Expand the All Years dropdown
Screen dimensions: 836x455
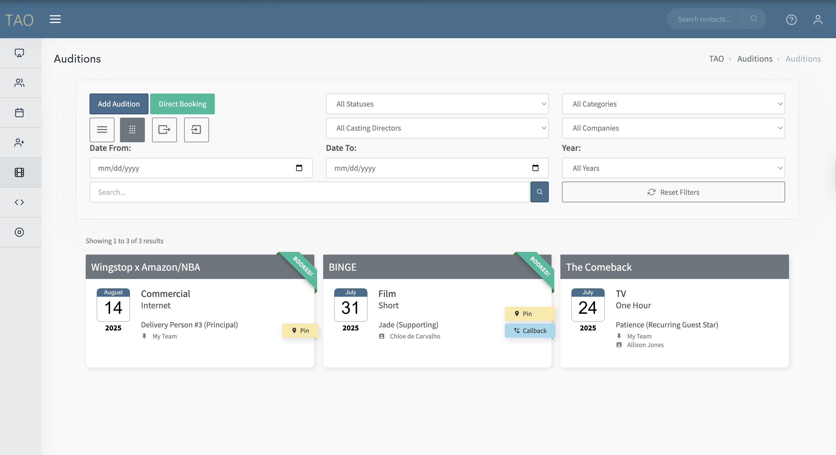(673, 168)
